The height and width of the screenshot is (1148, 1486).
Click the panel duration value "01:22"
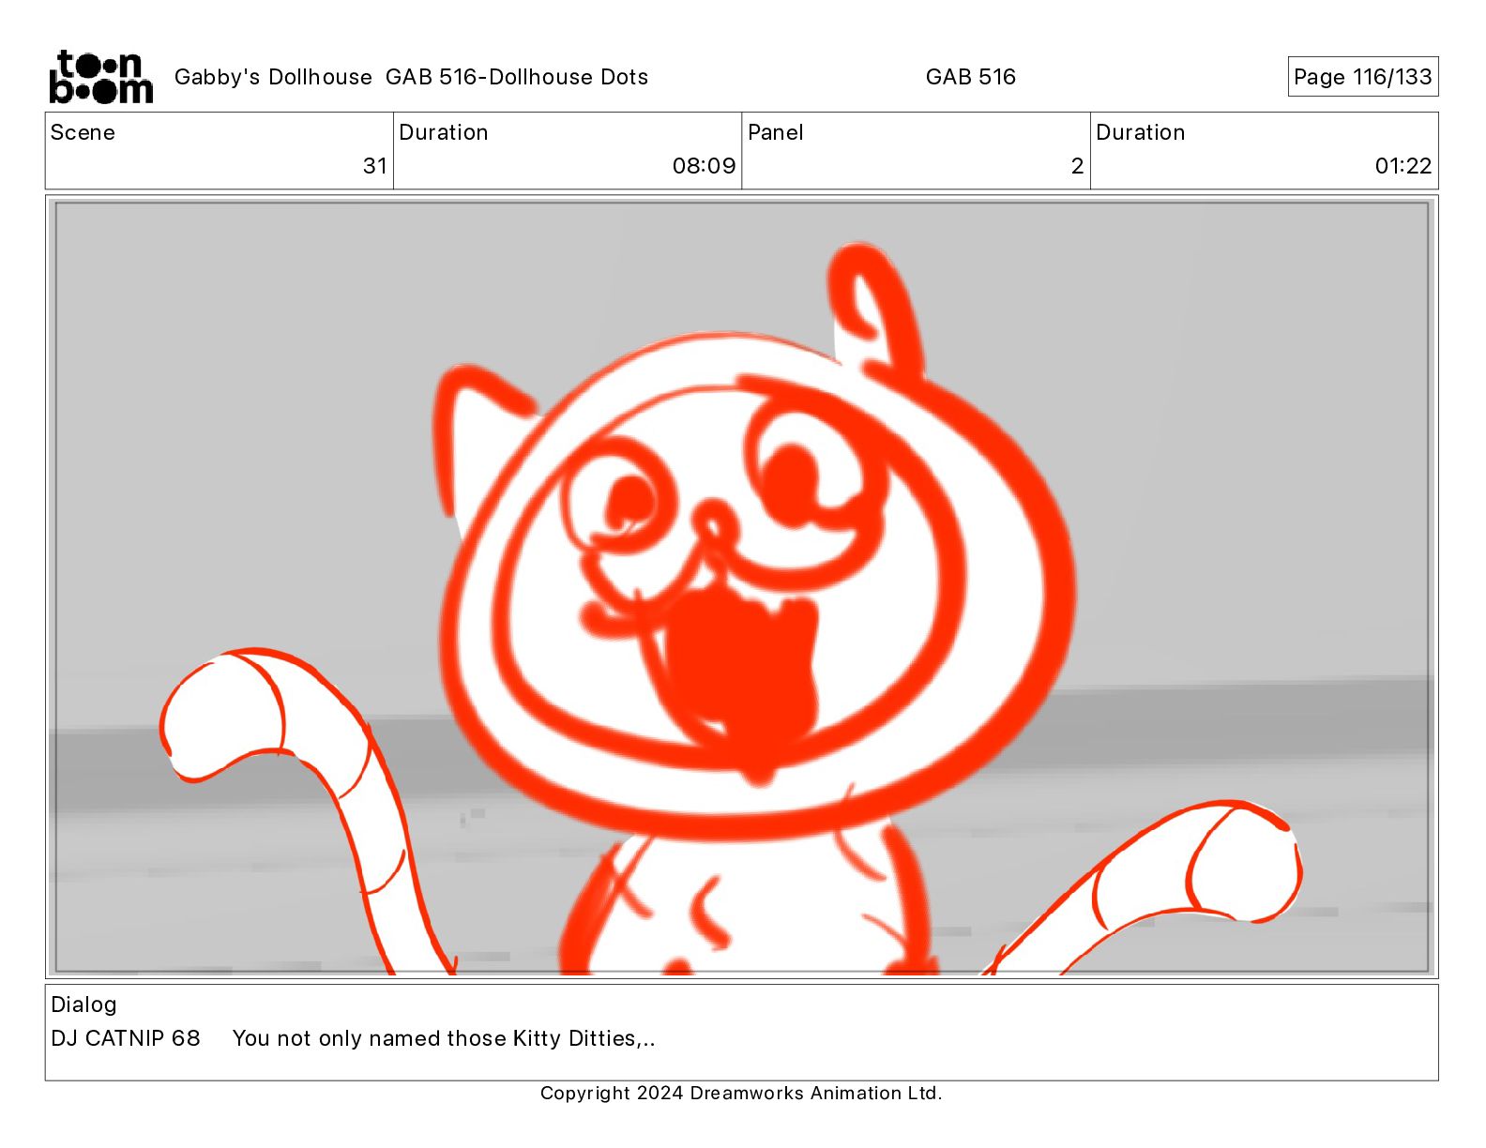[x=1403, y=166]
